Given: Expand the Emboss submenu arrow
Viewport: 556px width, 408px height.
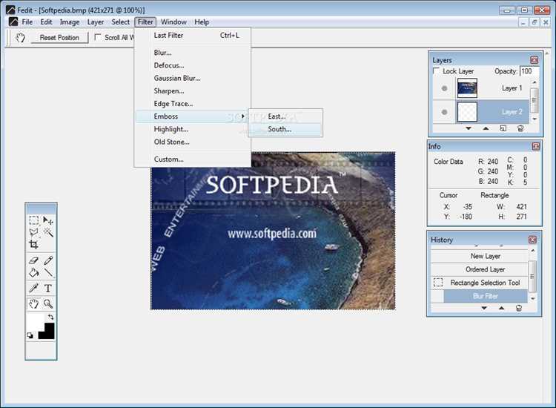Looking at the screenshot, I should pos(243,116).
